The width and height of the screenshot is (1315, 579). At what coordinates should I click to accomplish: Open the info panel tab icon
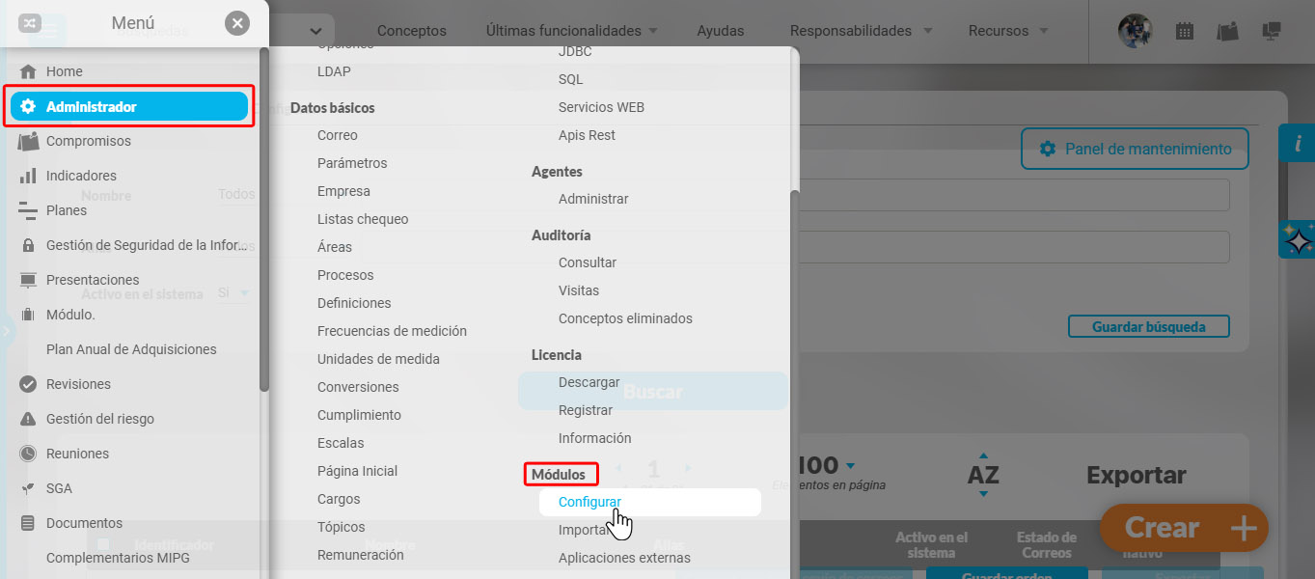coord(1298,143)
